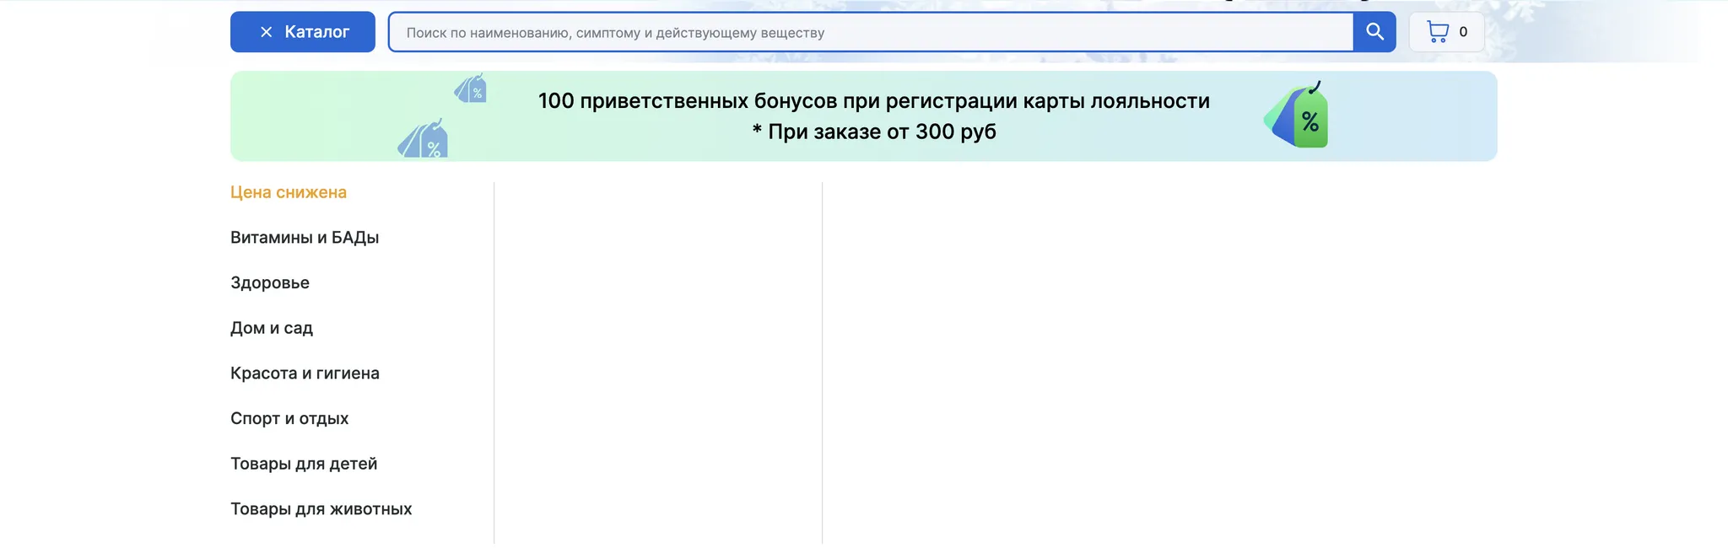The height and width of the screenshot is (548, 1728).
Task: Click the cart item count 0
Action: coord(1463,32)
